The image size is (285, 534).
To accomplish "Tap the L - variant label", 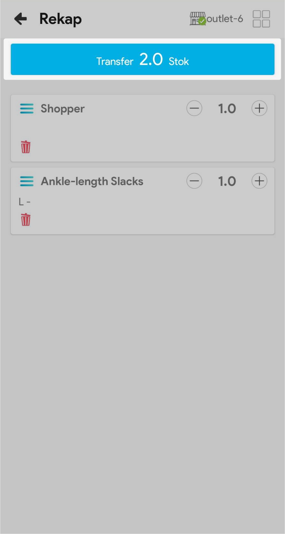I will click(25, 202).
